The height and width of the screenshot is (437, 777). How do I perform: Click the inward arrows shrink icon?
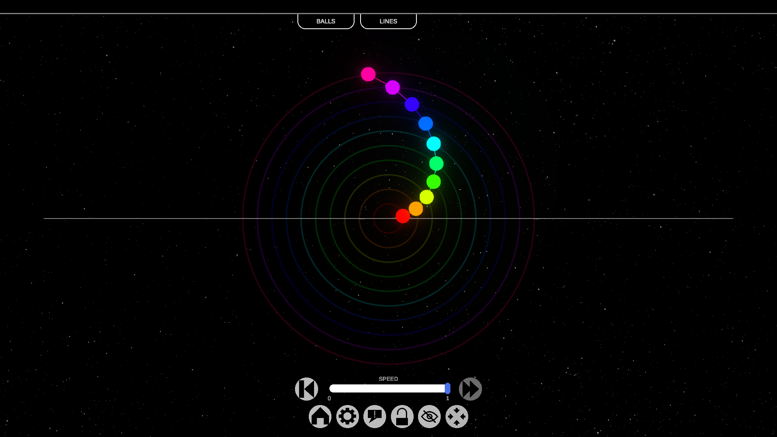[456, 416]
